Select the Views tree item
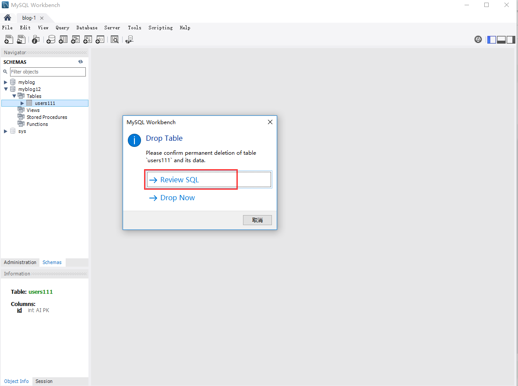The height and width of the screenshot is (386, 518). pos(33,110)
